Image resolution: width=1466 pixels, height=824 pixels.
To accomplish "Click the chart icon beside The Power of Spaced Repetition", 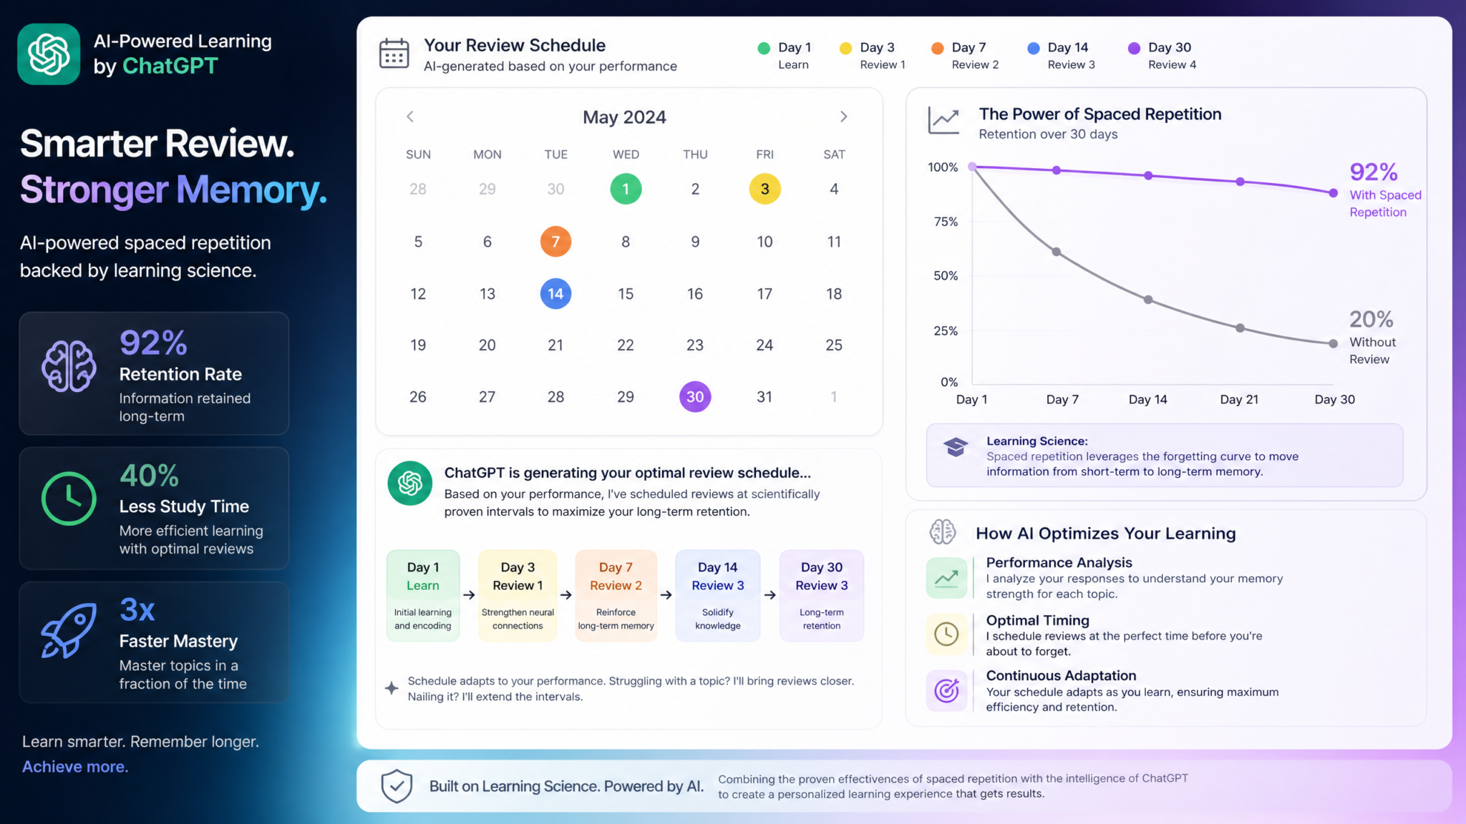I will tap(943, 120).
